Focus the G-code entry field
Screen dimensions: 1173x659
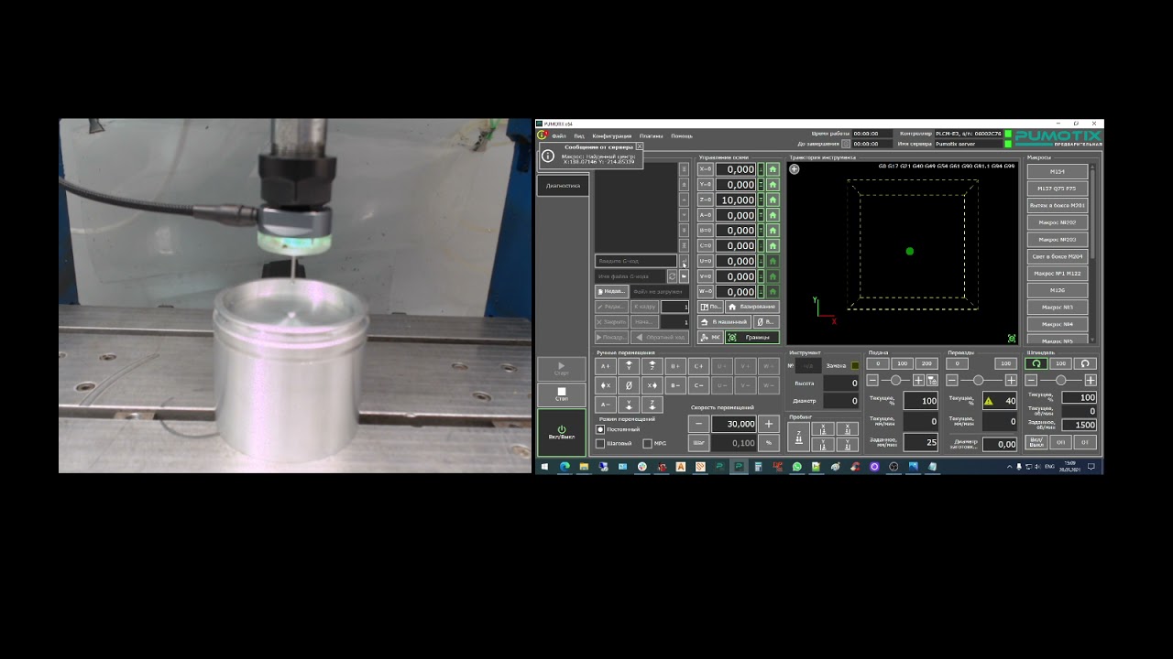point(636,261)
